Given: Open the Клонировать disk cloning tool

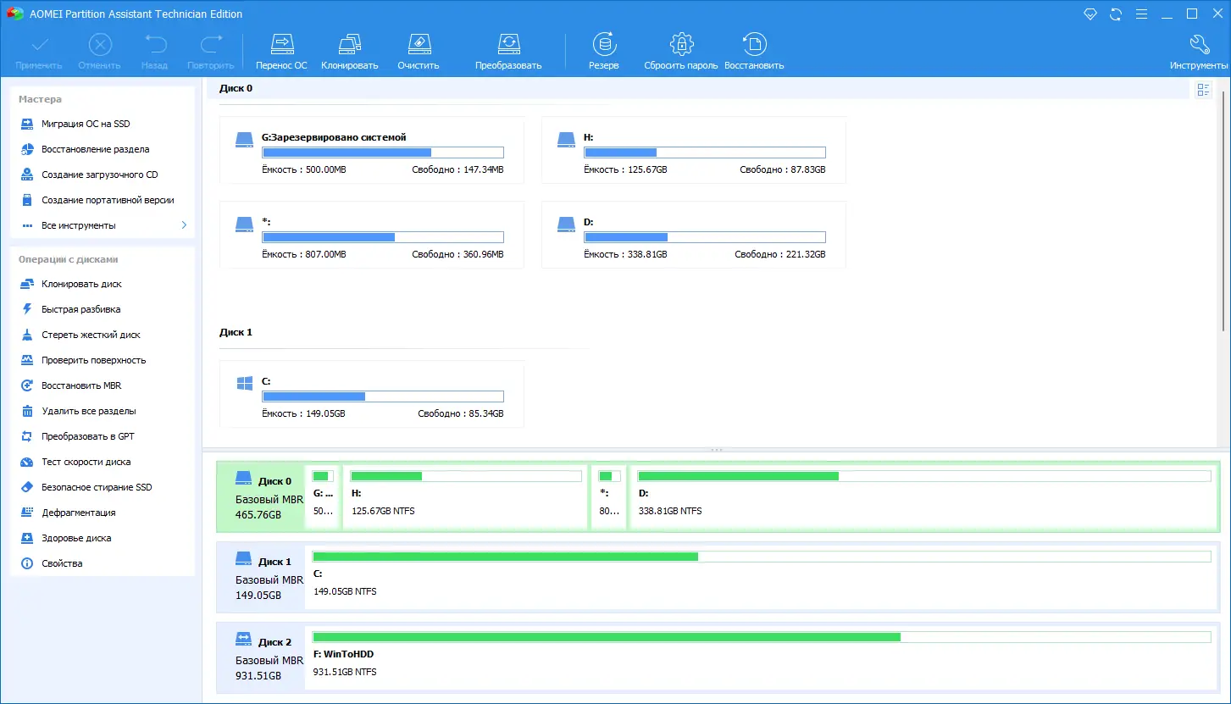Looking at the screenshot, I should click(349, 48).
